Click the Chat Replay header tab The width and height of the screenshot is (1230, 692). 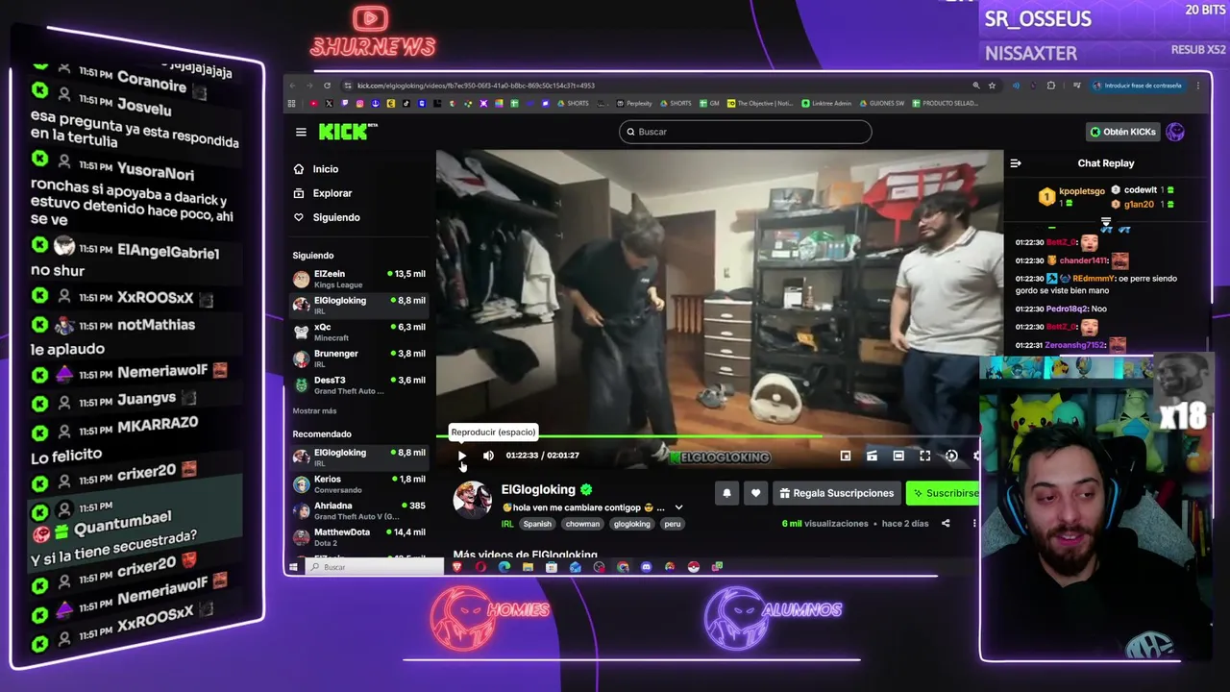1106,163
